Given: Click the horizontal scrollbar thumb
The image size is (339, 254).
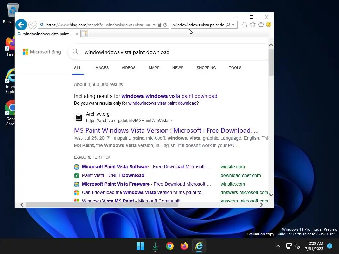Looking at the screenshot, I should [102, 205].
